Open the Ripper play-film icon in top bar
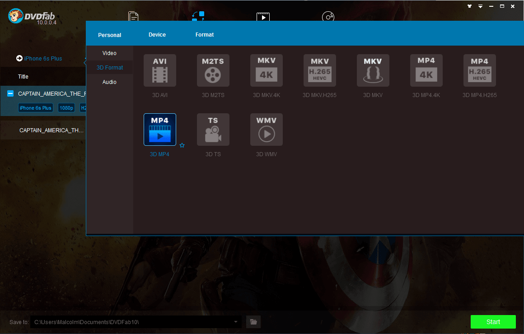The height and width of the screenshot is (334, 524). [263, 17]
